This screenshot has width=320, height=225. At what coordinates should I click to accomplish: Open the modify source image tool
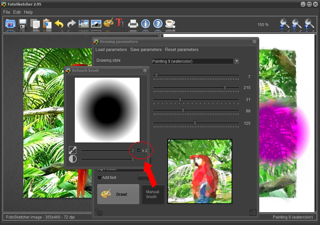[96, 24]
